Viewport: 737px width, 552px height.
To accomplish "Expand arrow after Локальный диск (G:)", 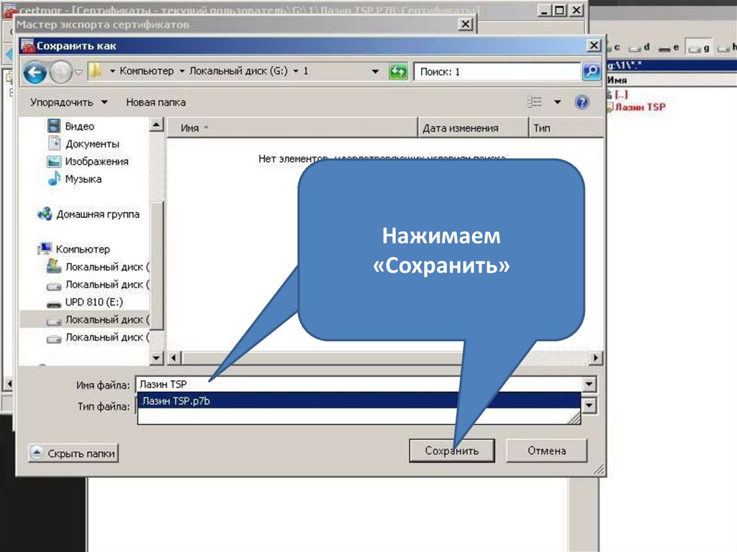I will (x=296, y=71).
